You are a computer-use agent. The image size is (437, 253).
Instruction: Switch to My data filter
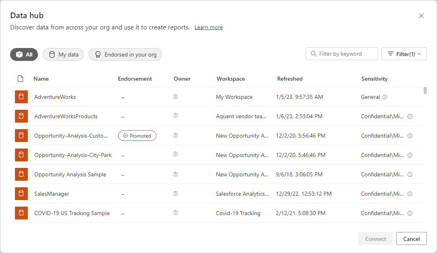63,54
